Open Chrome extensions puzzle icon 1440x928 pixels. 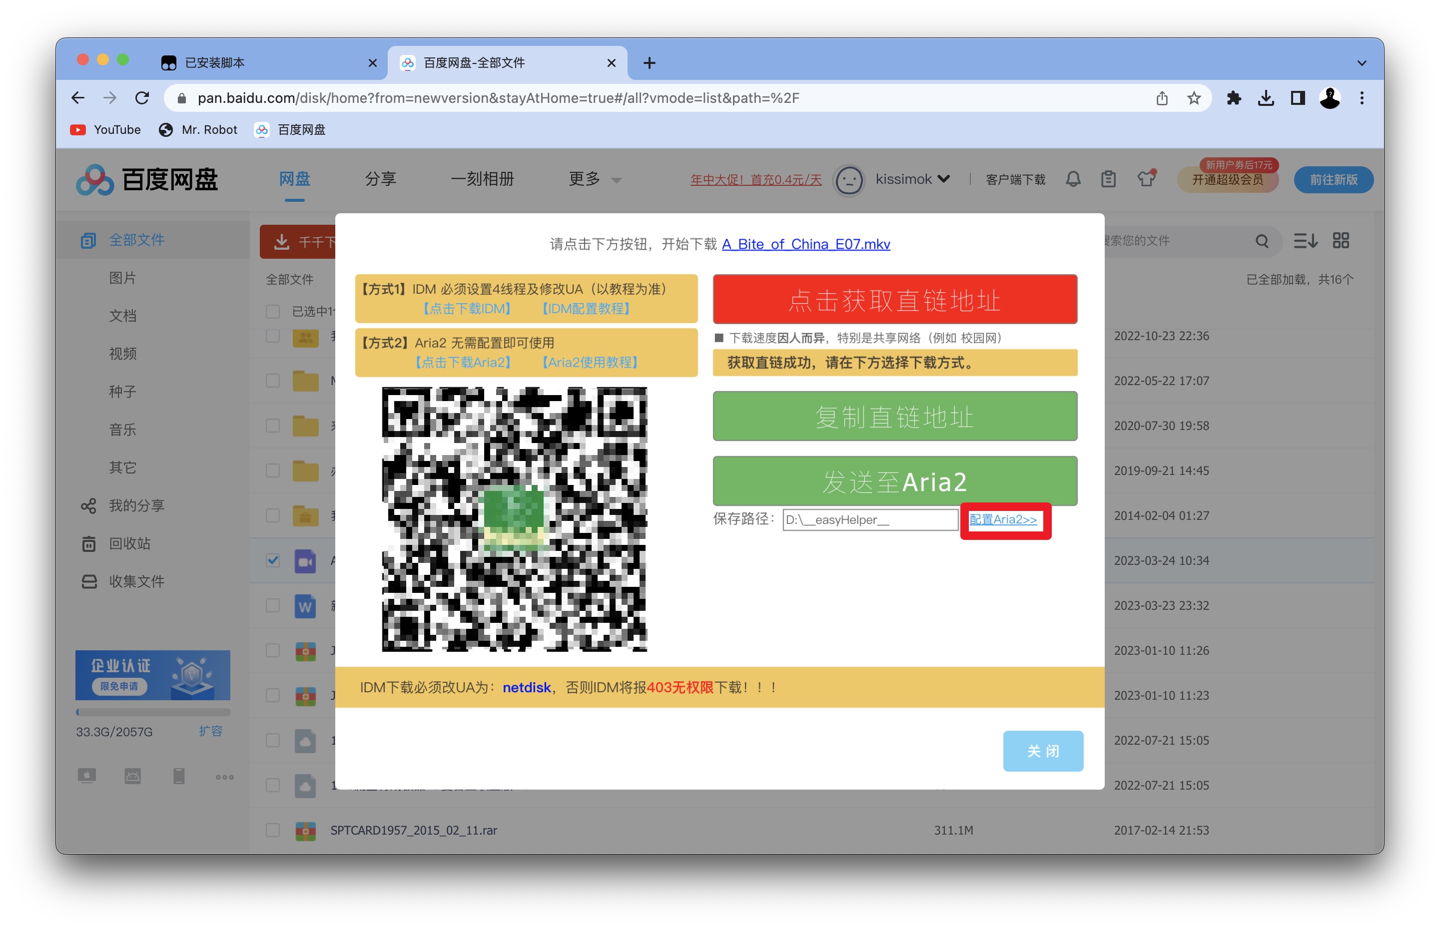(1233, 97)
